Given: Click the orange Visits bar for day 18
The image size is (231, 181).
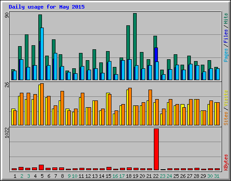Looking at the screenshot, I should pos(130,106).
